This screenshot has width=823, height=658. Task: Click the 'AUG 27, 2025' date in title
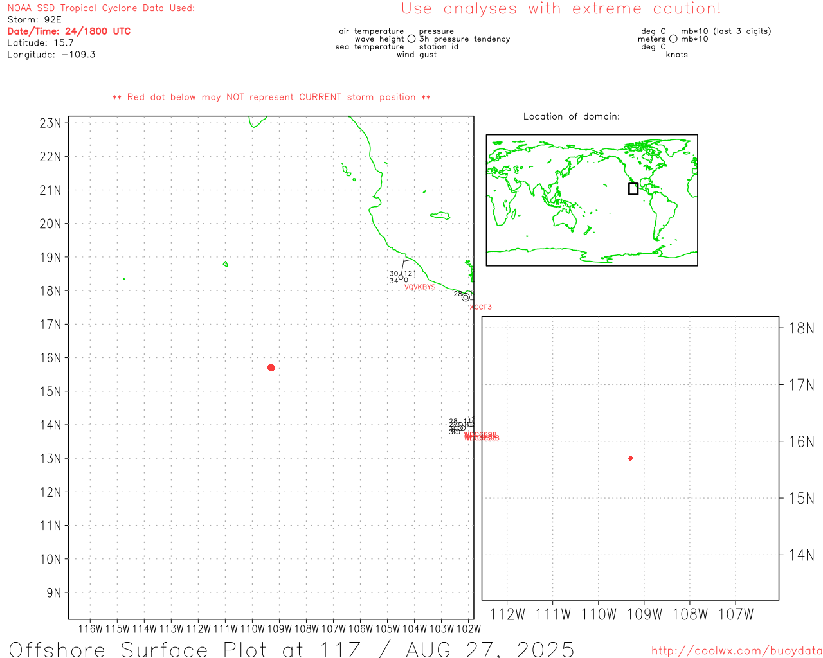point(490,650)
